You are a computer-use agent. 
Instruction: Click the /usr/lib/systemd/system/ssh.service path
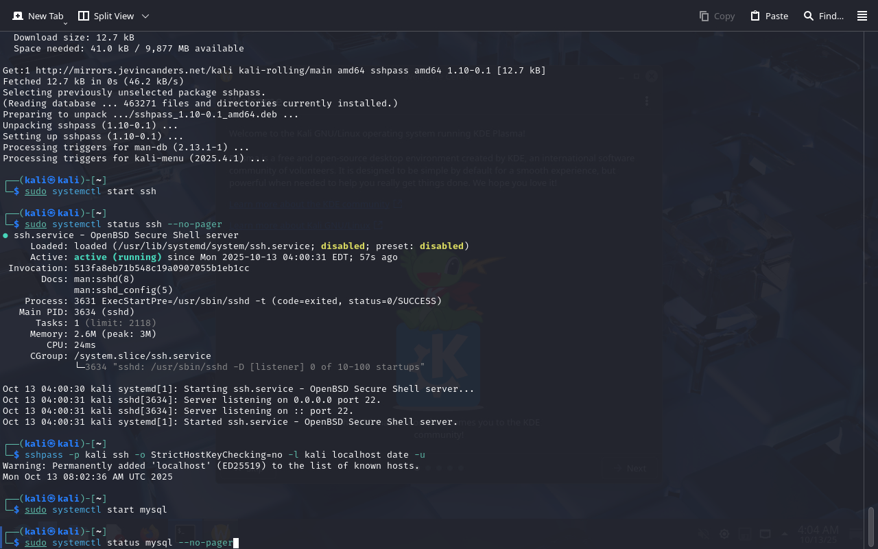[211, 246]
